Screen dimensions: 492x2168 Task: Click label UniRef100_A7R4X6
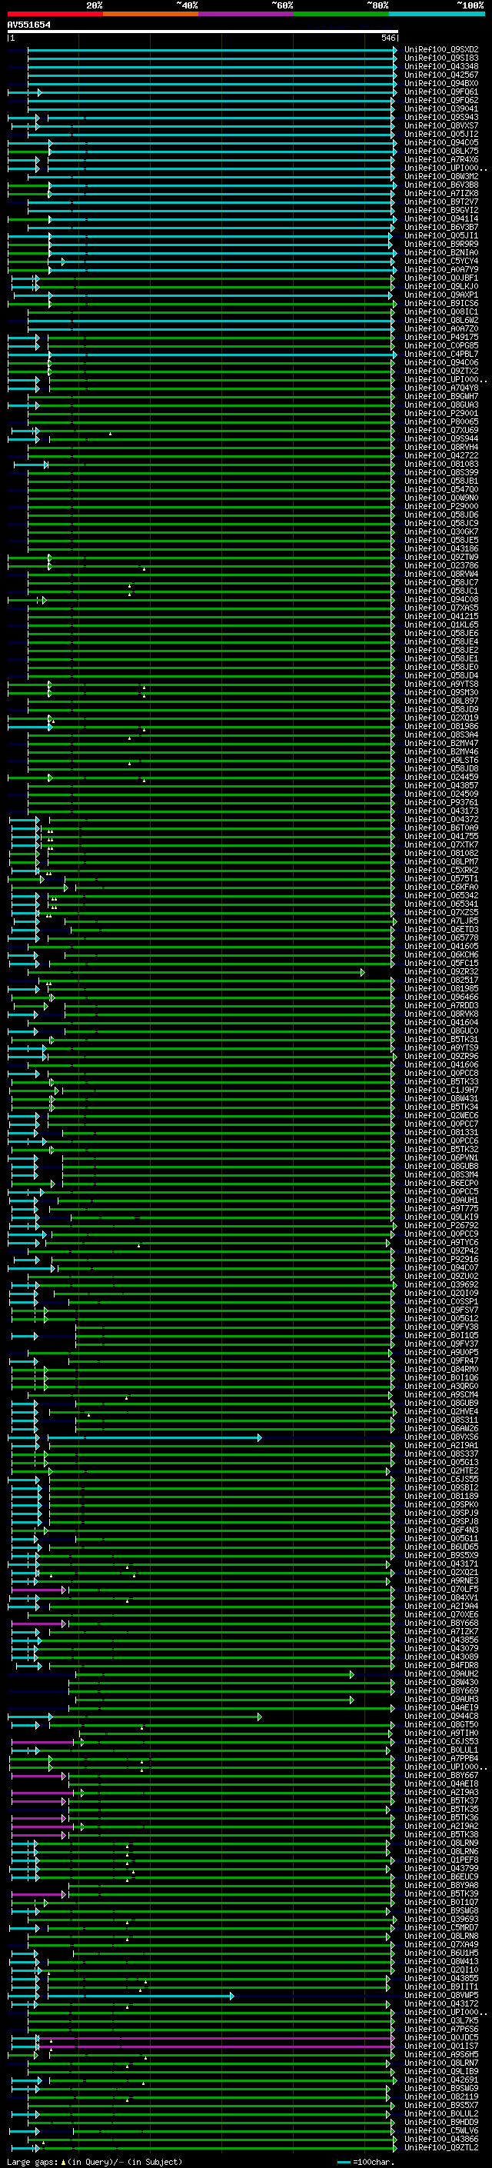pos(441,159)
